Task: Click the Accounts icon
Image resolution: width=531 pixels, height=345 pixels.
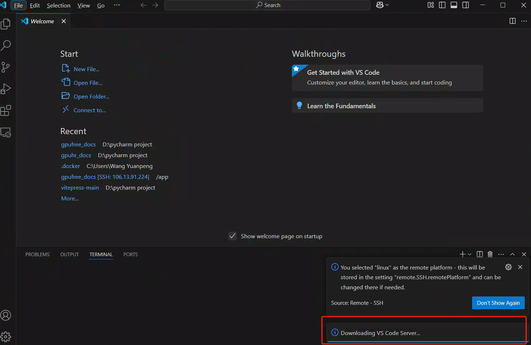Action: (6, 315)
